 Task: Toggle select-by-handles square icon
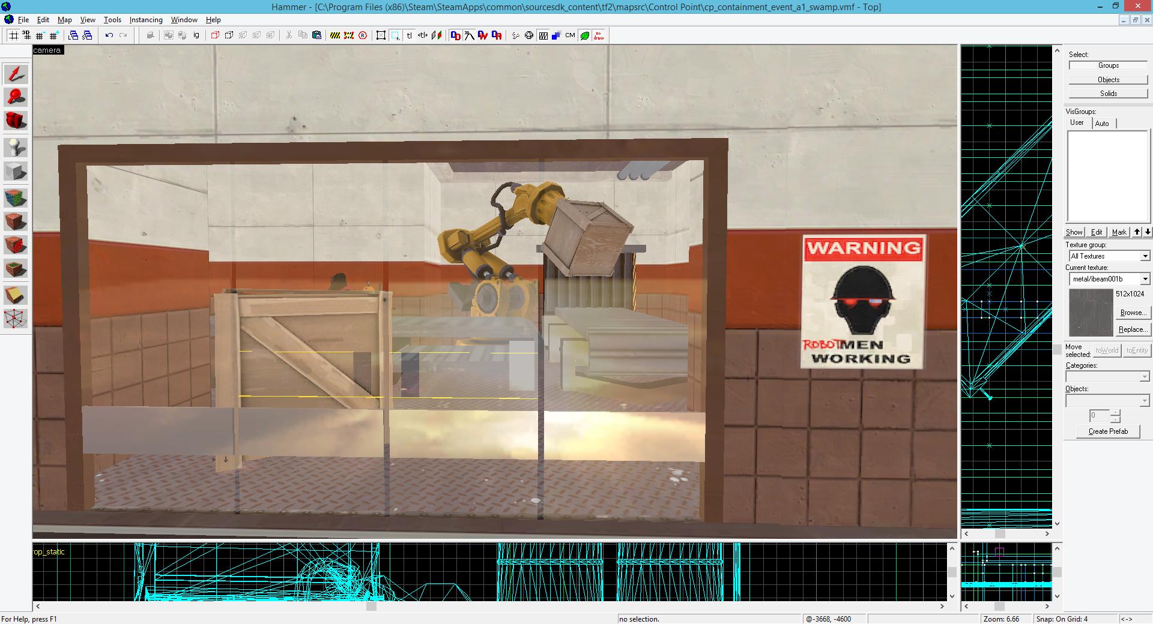381,35
